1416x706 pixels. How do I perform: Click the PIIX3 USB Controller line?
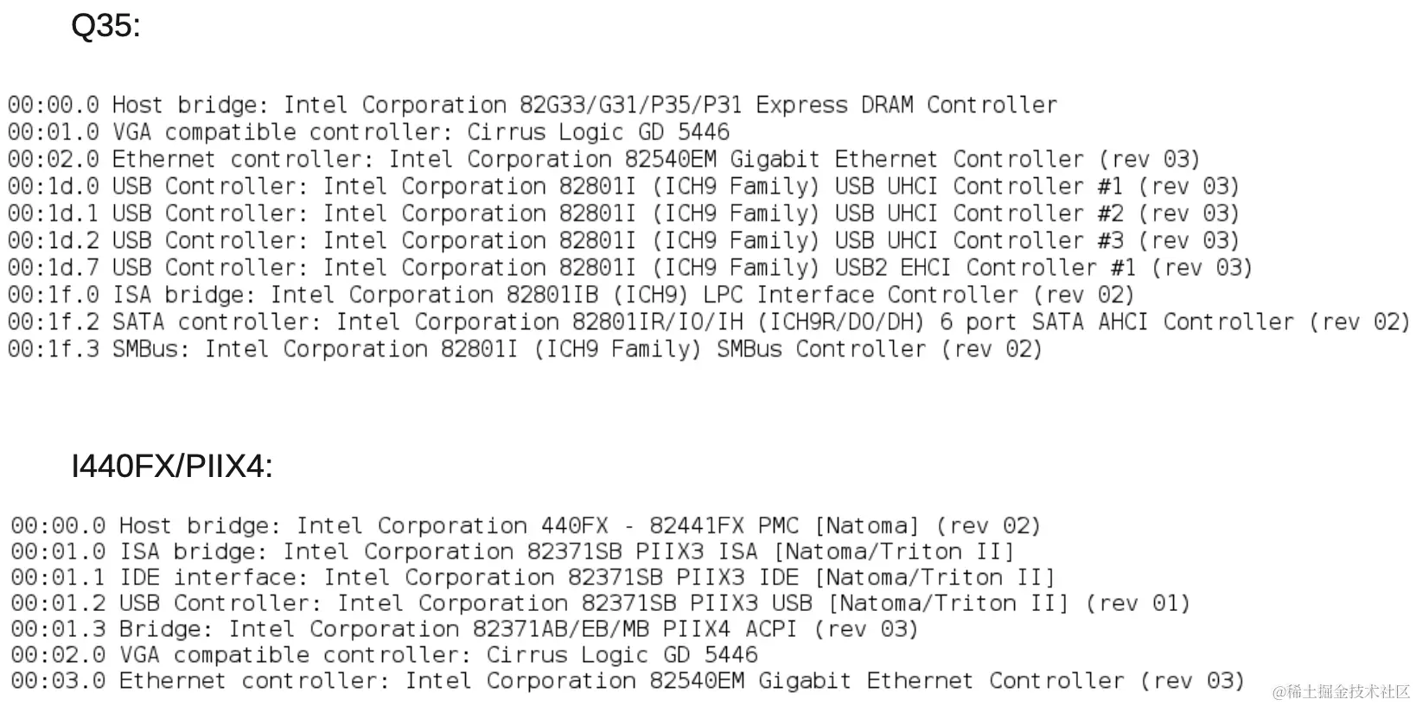tap(601, 603)
